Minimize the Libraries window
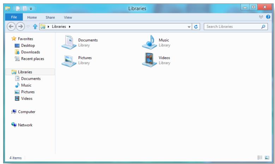The height and width of the screenshot is (164, 275). coord(245,7)
